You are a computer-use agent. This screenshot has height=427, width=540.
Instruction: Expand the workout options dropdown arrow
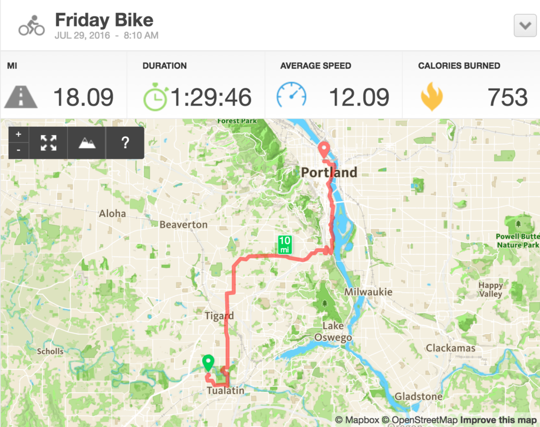[525, 25]
